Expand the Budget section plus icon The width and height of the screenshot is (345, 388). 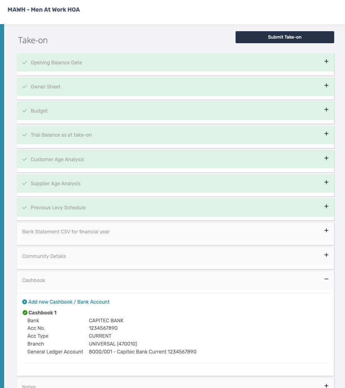point(326,109)
